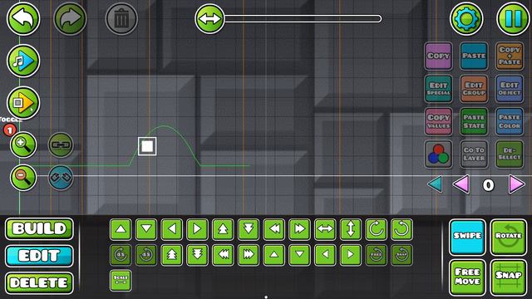Move the object down with triple arrow

click(197, 255)
